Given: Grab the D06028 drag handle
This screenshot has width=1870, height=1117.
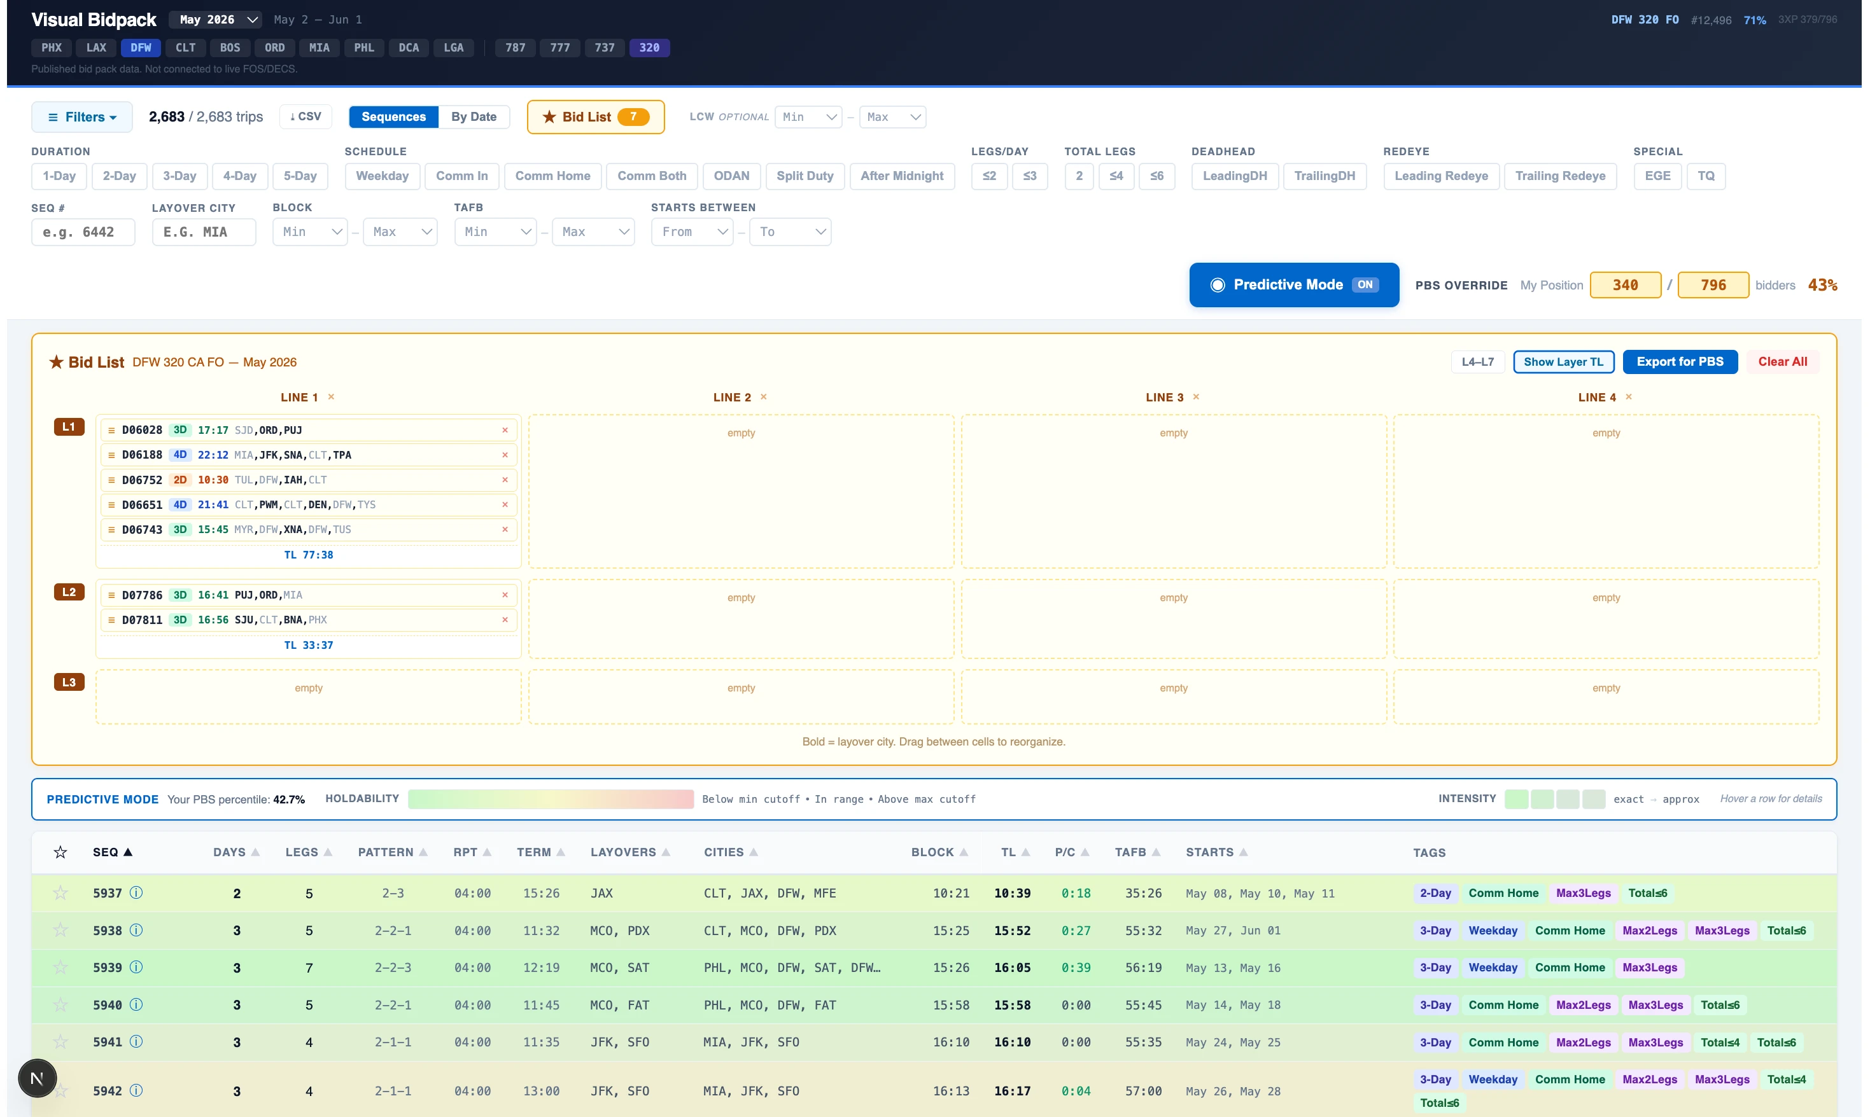Looking at the screenshot, I should pyautogui.click(x=111, y=431).
